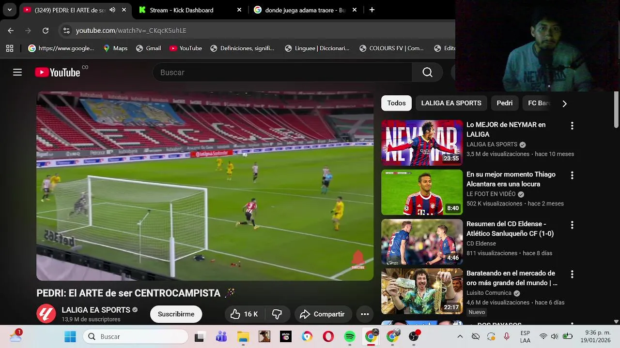Go back in browser history

click(11, 30)
